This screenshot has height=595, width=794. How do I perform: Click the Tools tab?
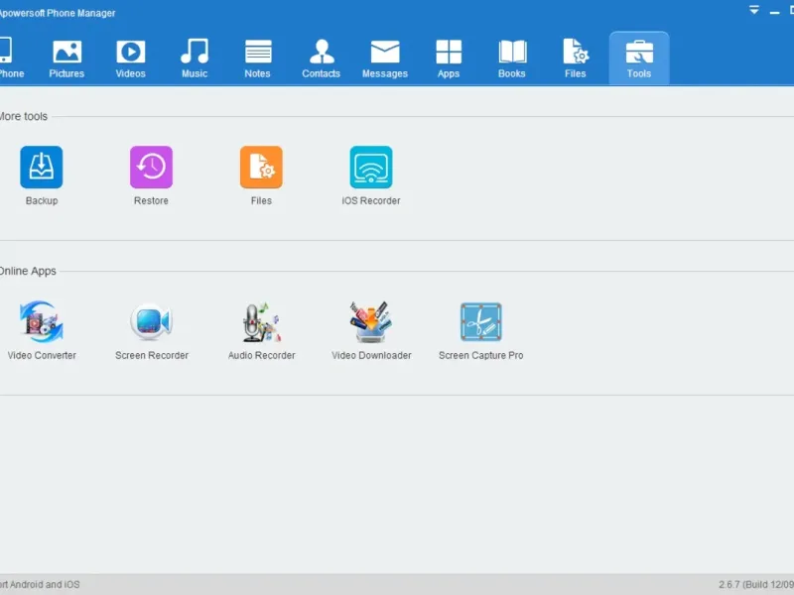[639, 58]
